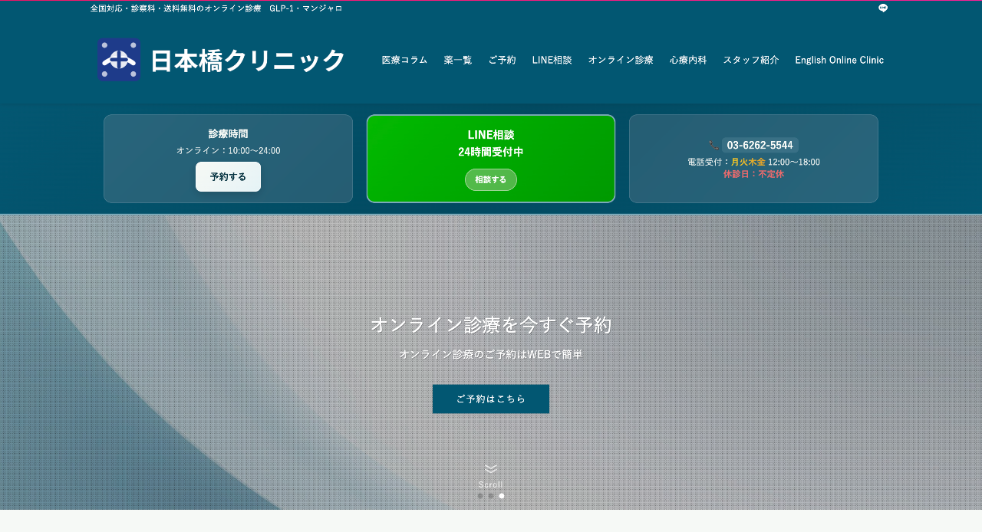Screen dimensions: 982x532
Task: Open the LINE相談 navigation item
Action: coord(552,60)
